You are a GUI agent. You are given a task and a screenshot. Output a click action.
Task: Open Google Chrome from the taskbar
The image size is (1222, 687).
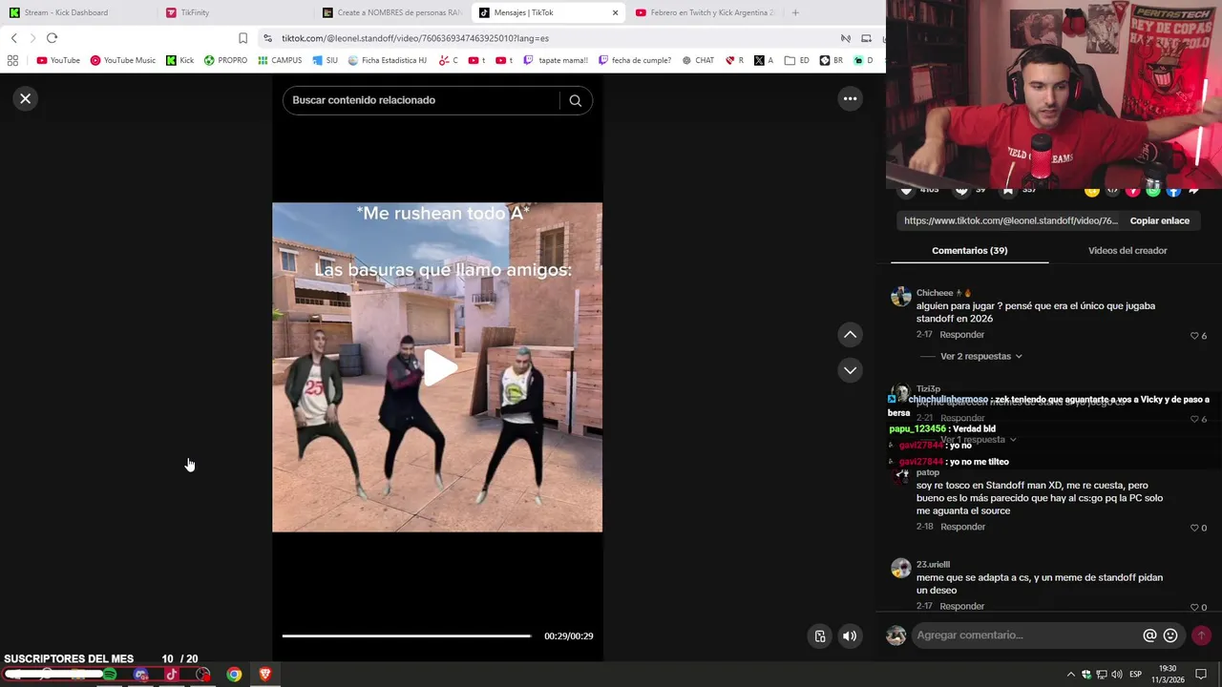[x=234, y=675]
